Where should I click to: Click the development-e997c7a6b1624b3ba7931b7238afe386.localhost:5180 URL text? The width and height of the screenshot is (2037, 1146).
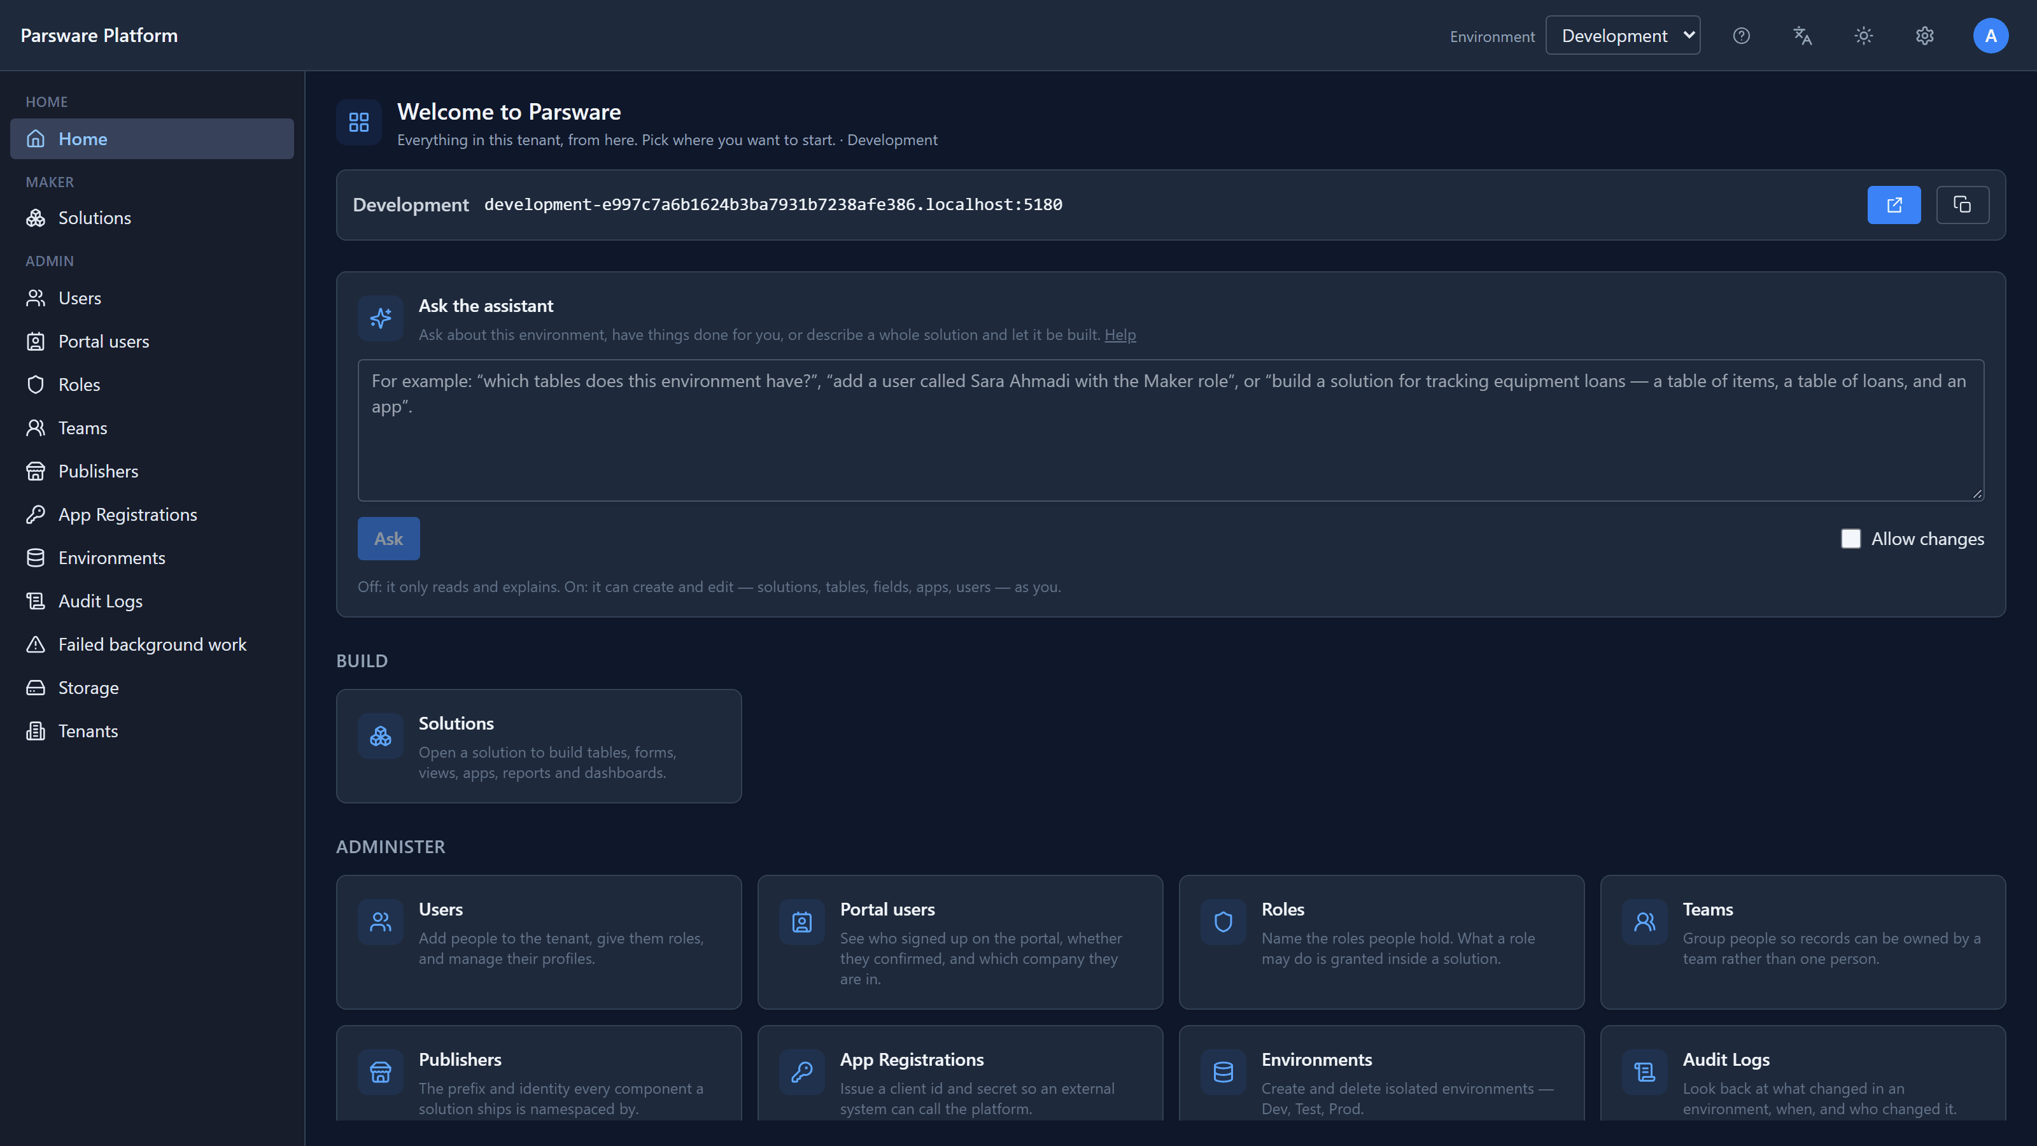pos(773,205)
